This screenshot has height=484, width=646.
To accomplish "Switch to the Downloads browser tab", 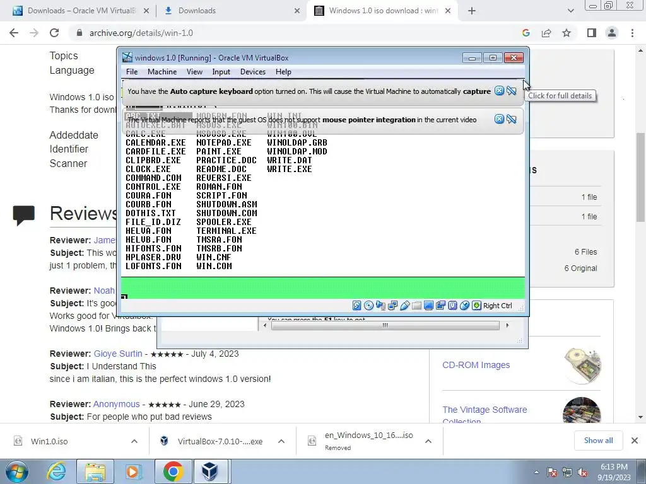I will pyautogui.click(x=231, y=11).
